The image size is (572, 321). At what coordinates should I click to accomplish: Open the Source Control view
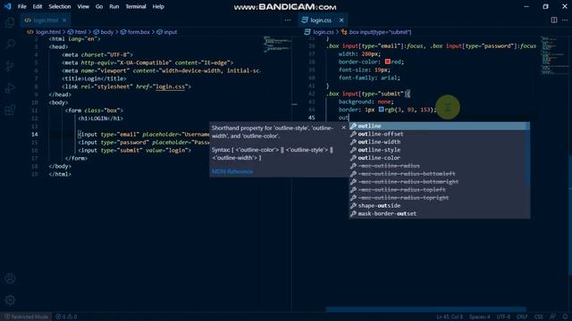point(10,66)
